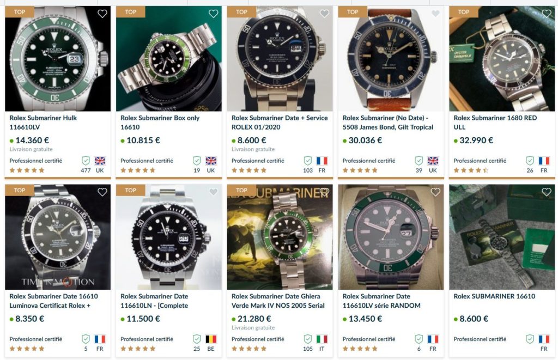
Task: Open the Submariner Date 116610LN watch photo
Action: pos(168,237)
